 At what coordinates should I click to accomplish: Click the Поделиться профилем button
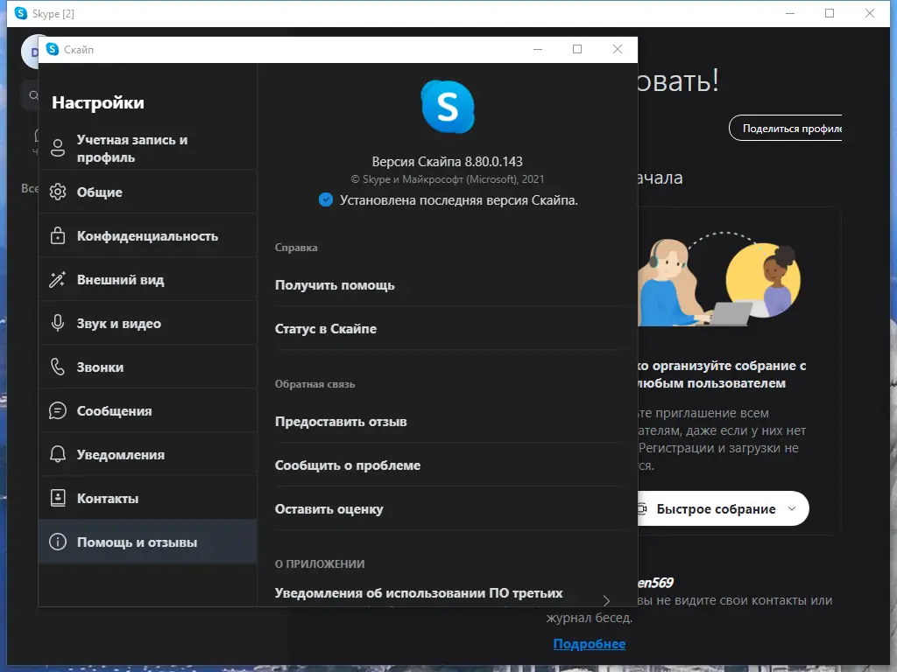(x=784, y=128)
